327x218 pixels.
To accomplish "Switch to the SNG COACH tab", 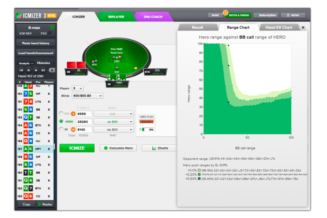I will (153, 17).
